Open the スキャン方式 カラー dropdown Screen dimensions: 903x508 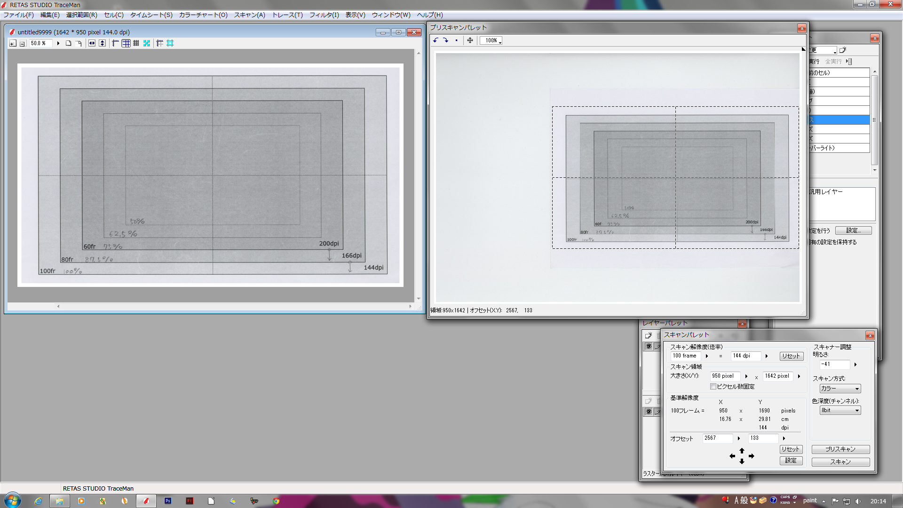point(840,389)
